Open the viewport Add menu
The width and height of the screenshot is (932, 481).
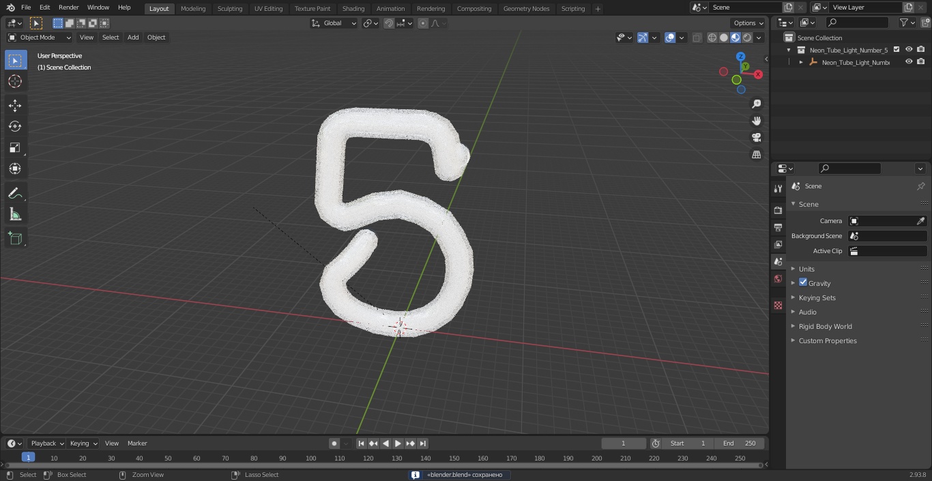click(x=133, y=38)
